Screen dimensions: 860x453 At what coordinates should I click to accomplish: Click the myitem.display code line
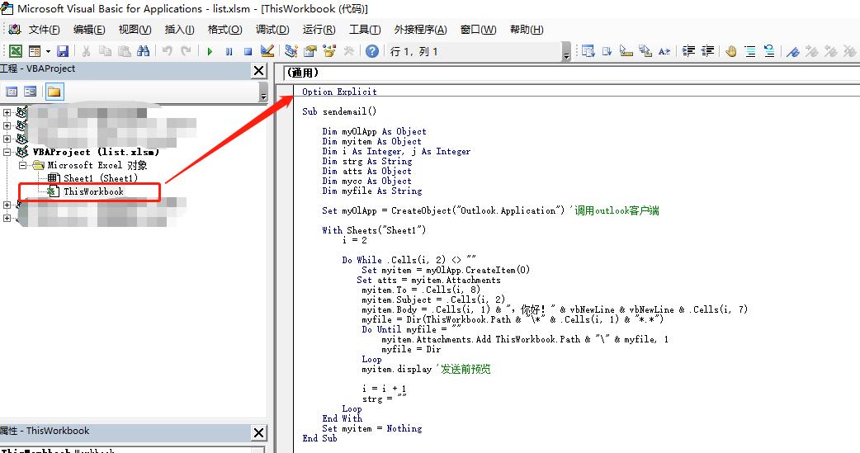pyautogui.click(x=426, y=369)
